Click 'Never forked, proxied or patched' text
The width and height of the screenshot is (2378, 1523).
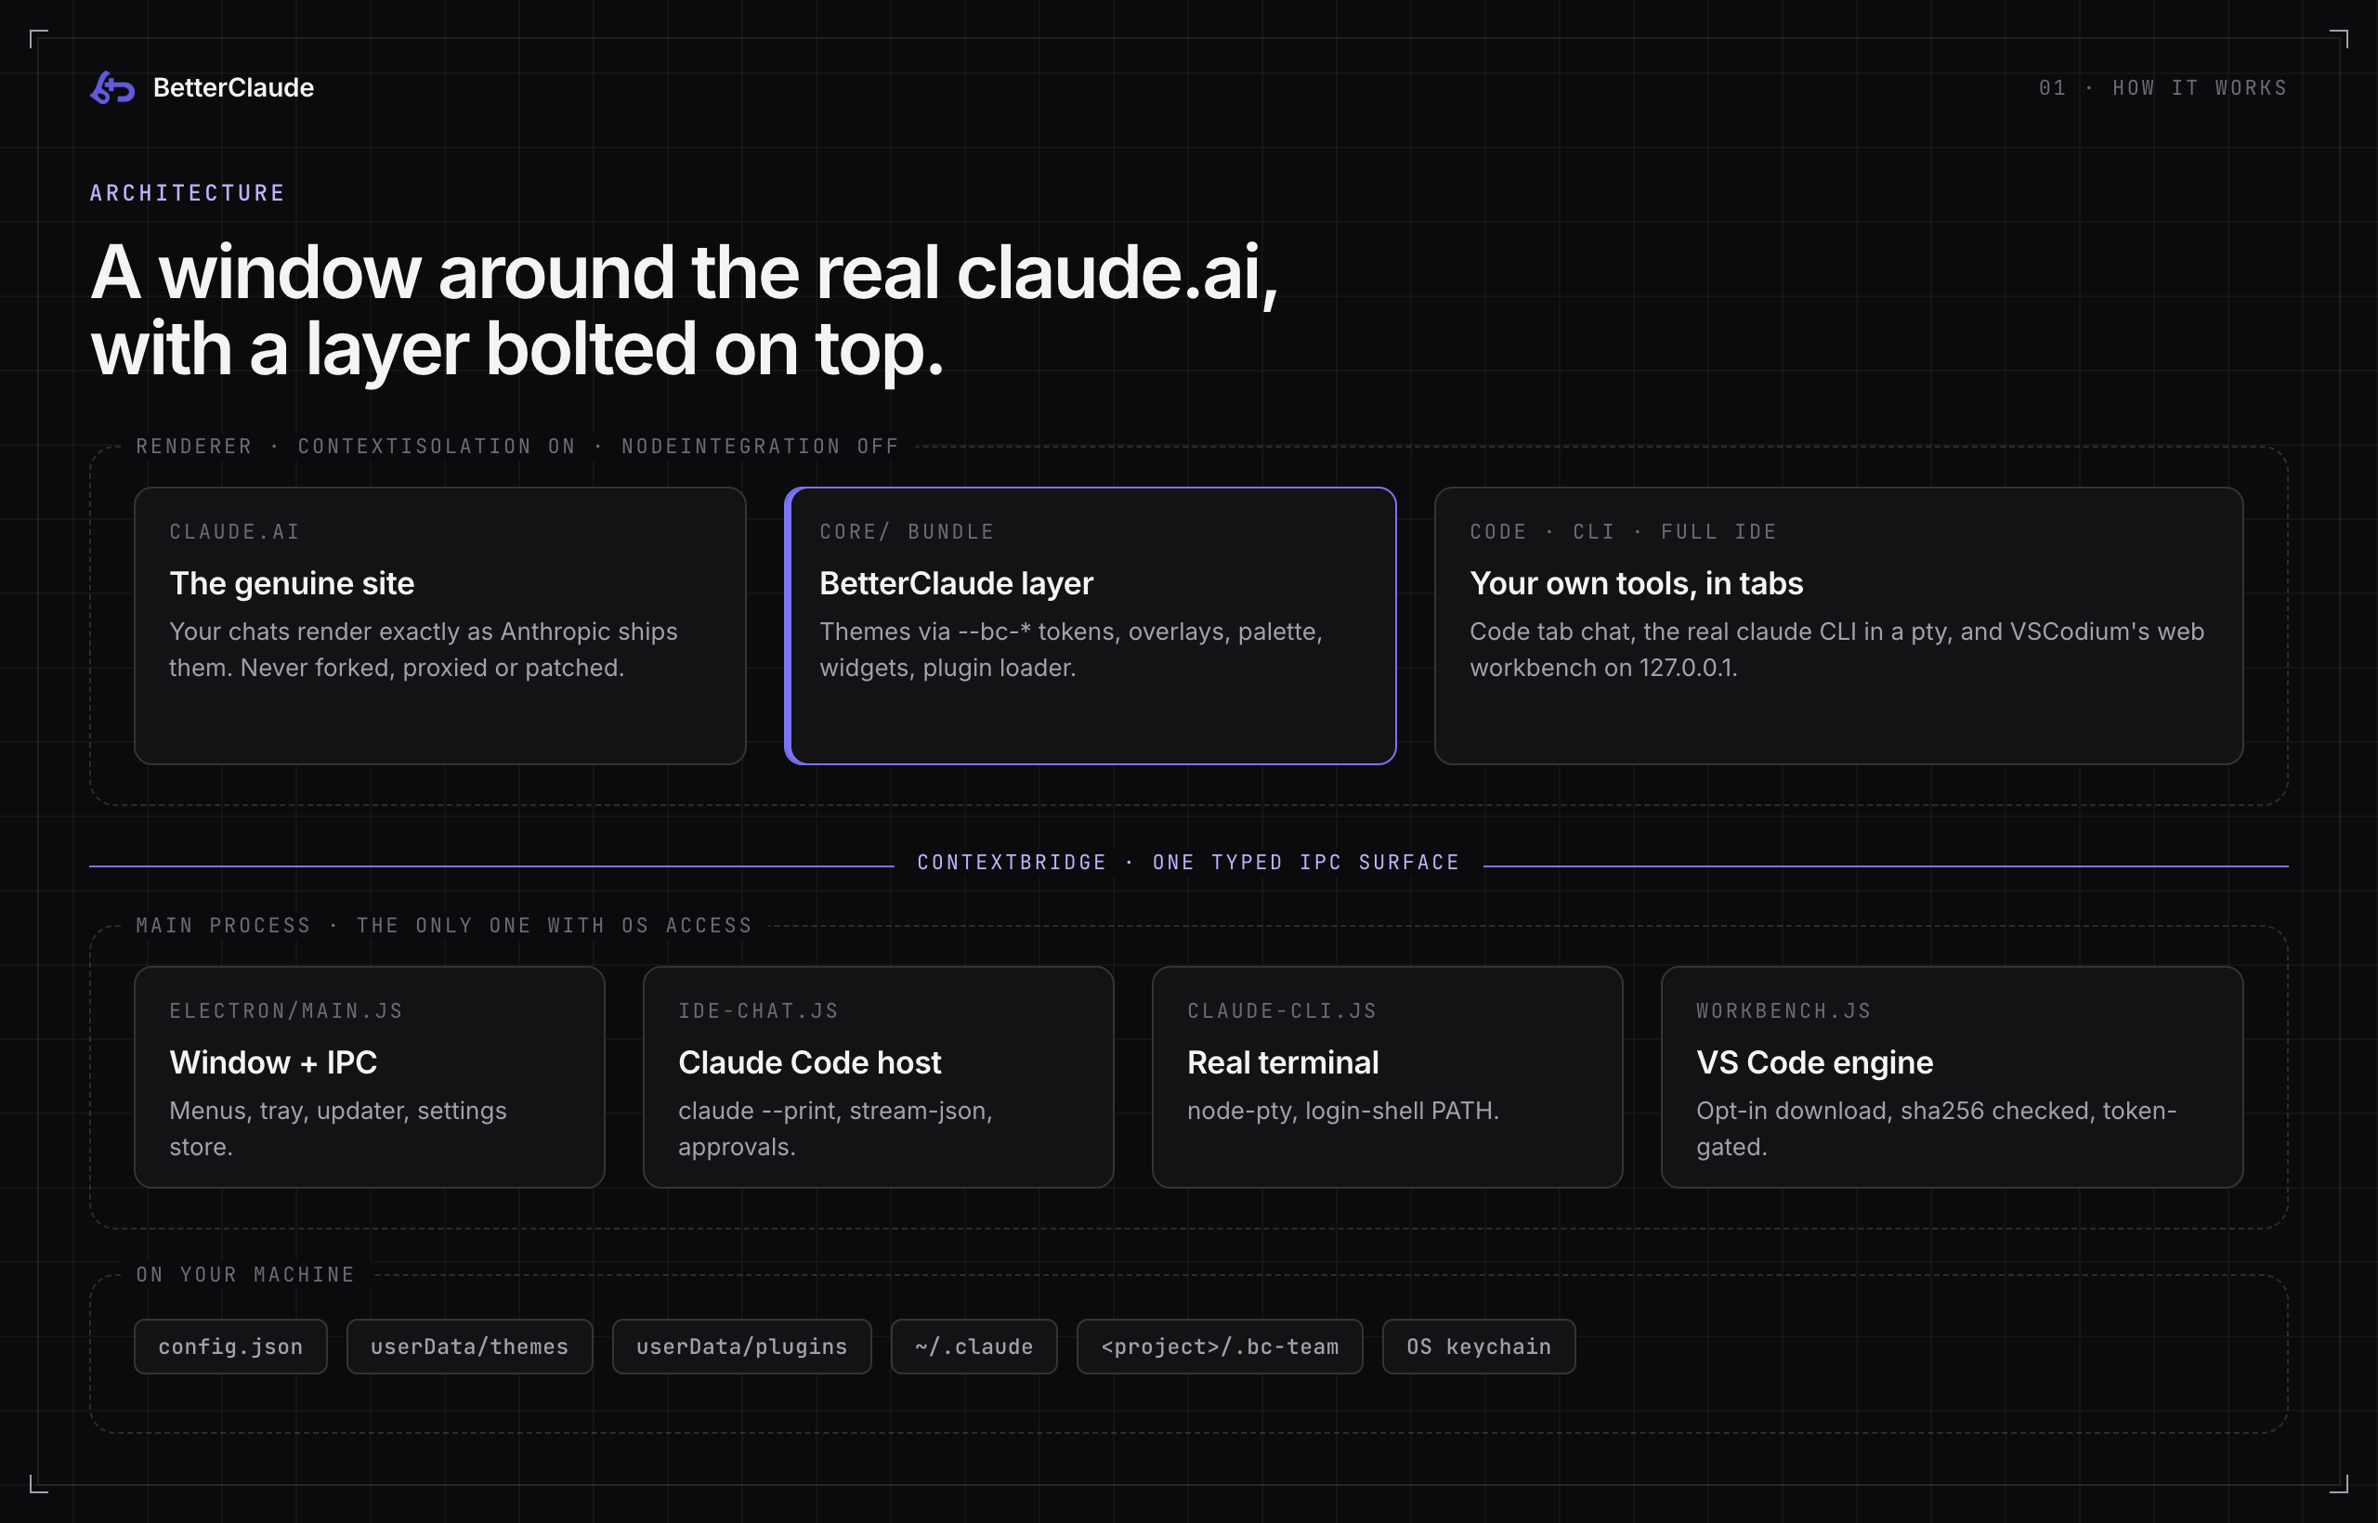pos(432,668)
